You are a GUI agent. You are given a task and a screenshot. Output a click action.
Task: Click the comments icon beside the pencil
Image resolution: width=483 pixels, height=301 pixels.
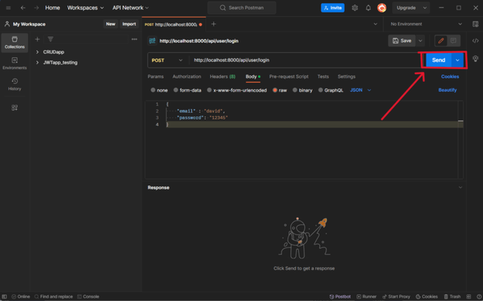click(x=454, y=41)
